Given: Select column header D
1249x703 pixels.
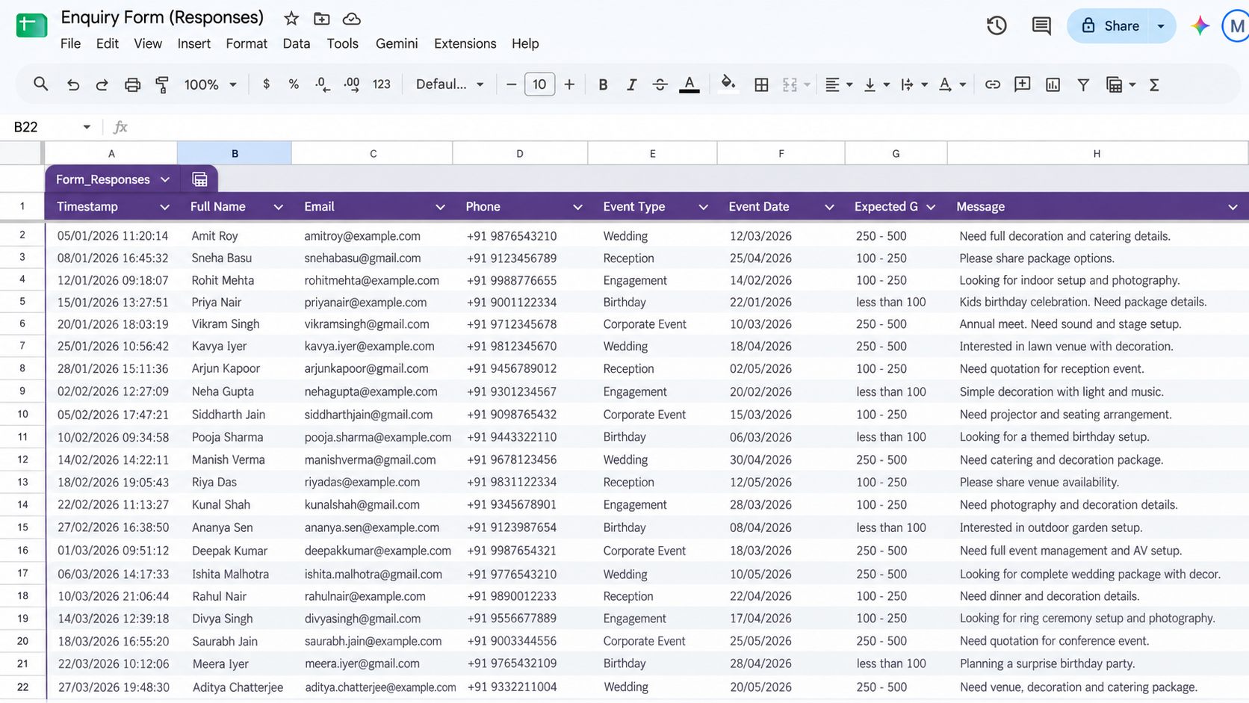Looking at the screenshot, I should point(520,154).
